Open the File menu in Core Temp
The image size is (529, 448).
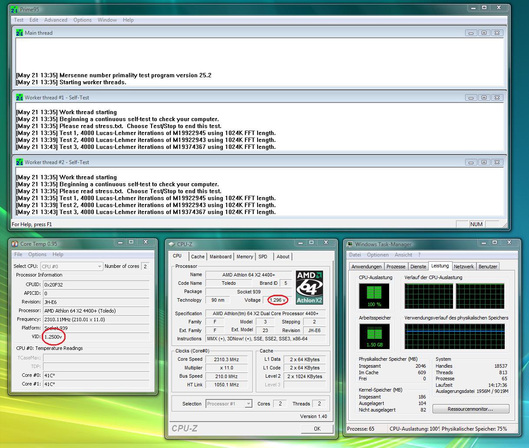18,254
